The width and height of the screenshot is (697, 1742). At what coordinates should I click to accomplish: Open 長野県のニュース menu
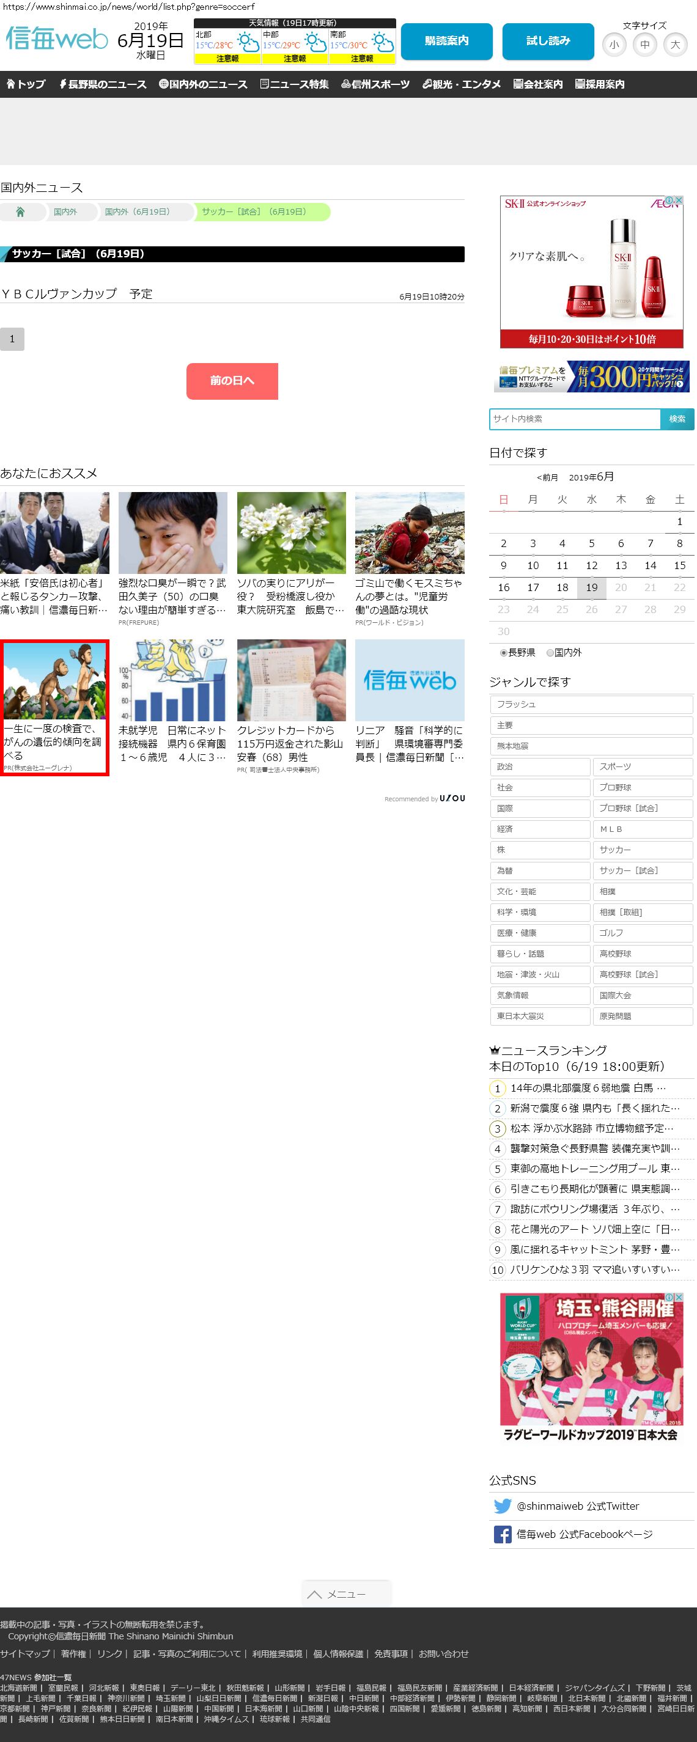(x=103, y=84)
